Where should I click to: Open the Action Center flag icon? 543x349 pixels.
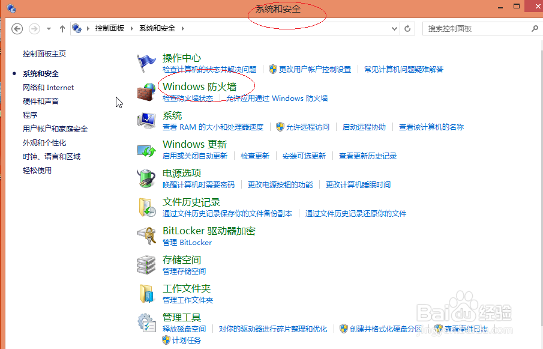[146, 63]
